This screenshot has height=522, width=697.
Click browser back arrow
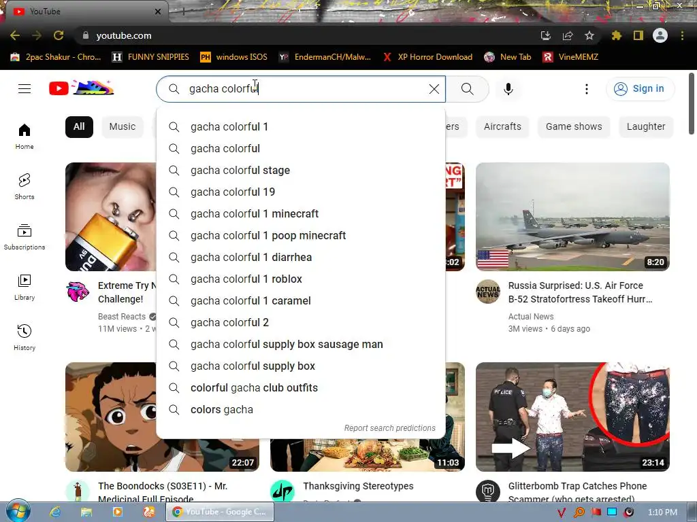point(15,35)
